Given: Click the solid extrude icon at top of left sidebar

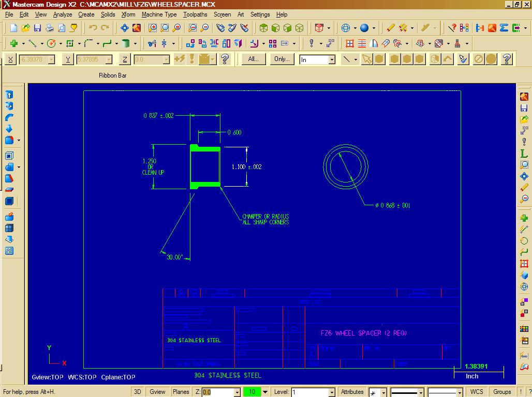Looking at the screenshot, I should tap(9, 95).
